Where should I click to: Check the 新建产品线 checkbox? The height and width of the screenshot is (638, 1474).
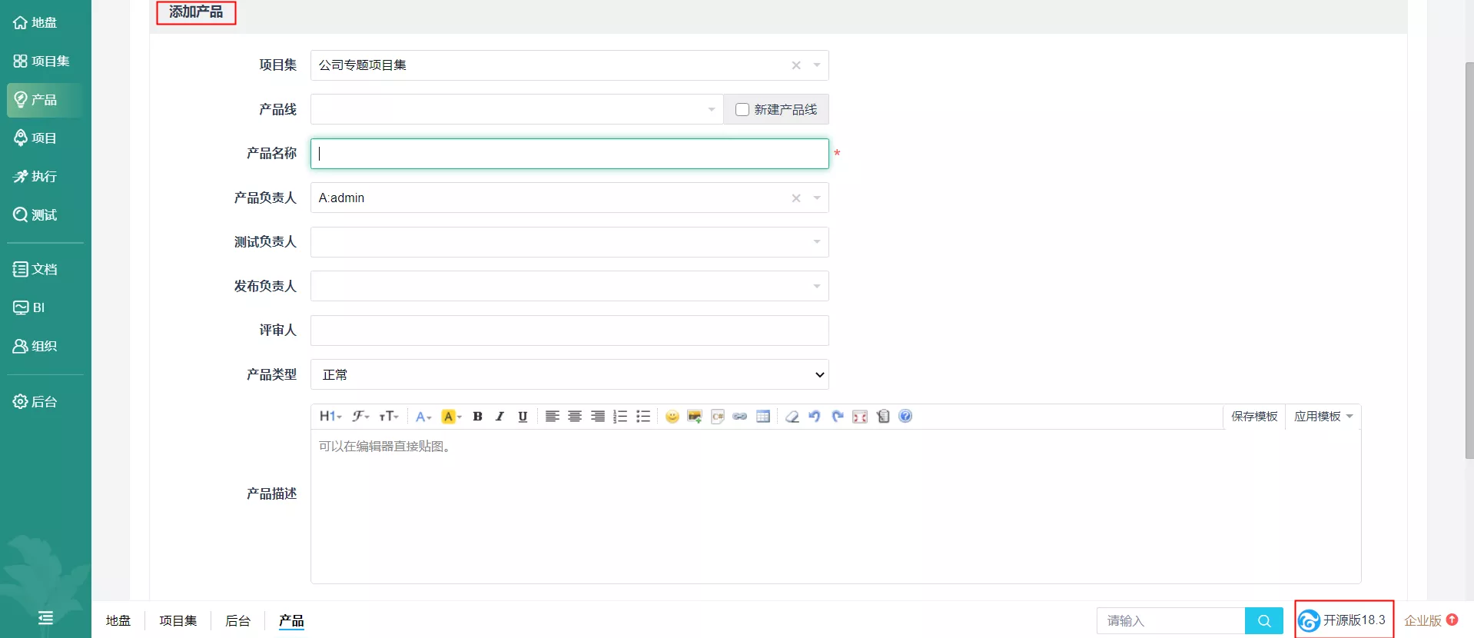(x=742, y=109)
